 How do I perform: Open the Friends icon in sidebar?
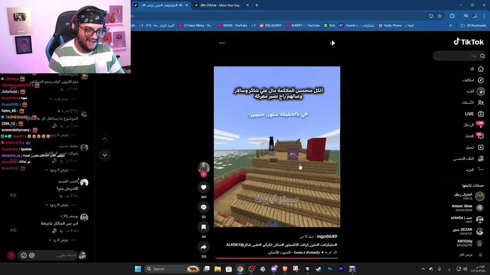click(481, 102)
